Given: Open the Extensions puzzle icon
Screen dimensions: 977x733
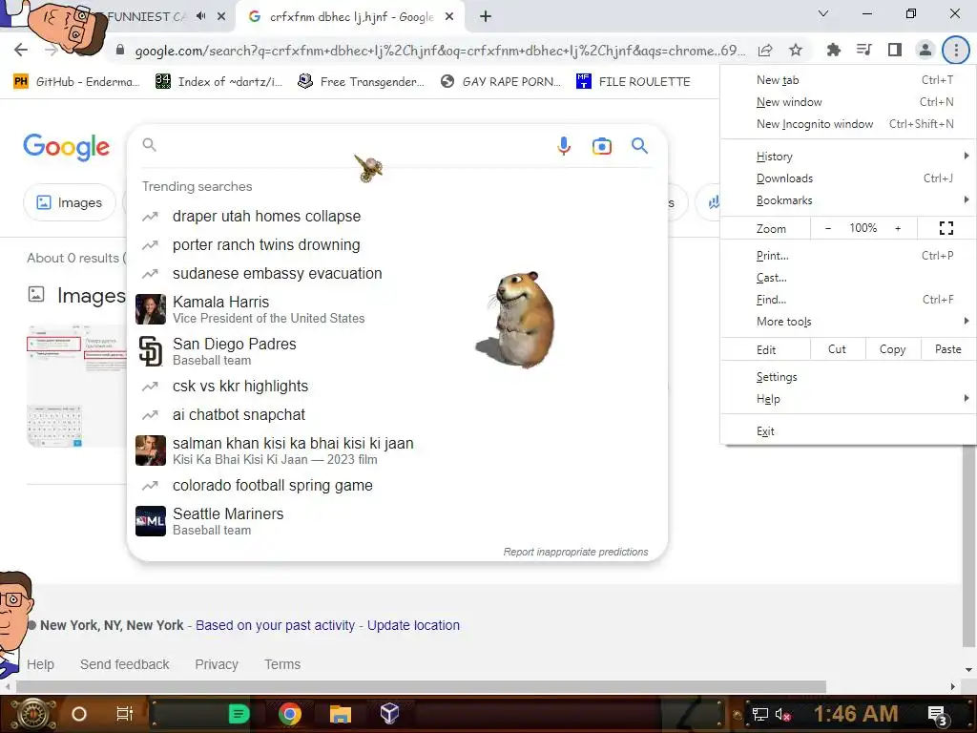Looking at the screenshot, I should (x=833, y=50).
